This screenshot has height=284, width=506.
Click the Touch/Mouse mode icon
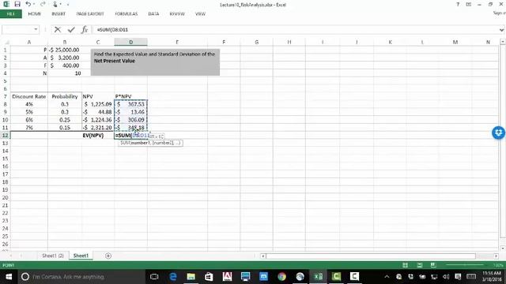[55, 4]
